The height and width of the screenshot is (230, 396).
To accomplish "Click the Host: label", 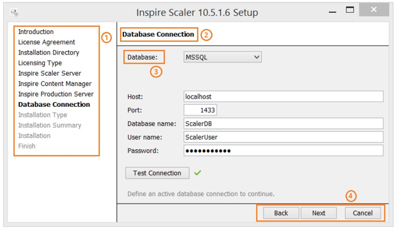I will point(135,97).
